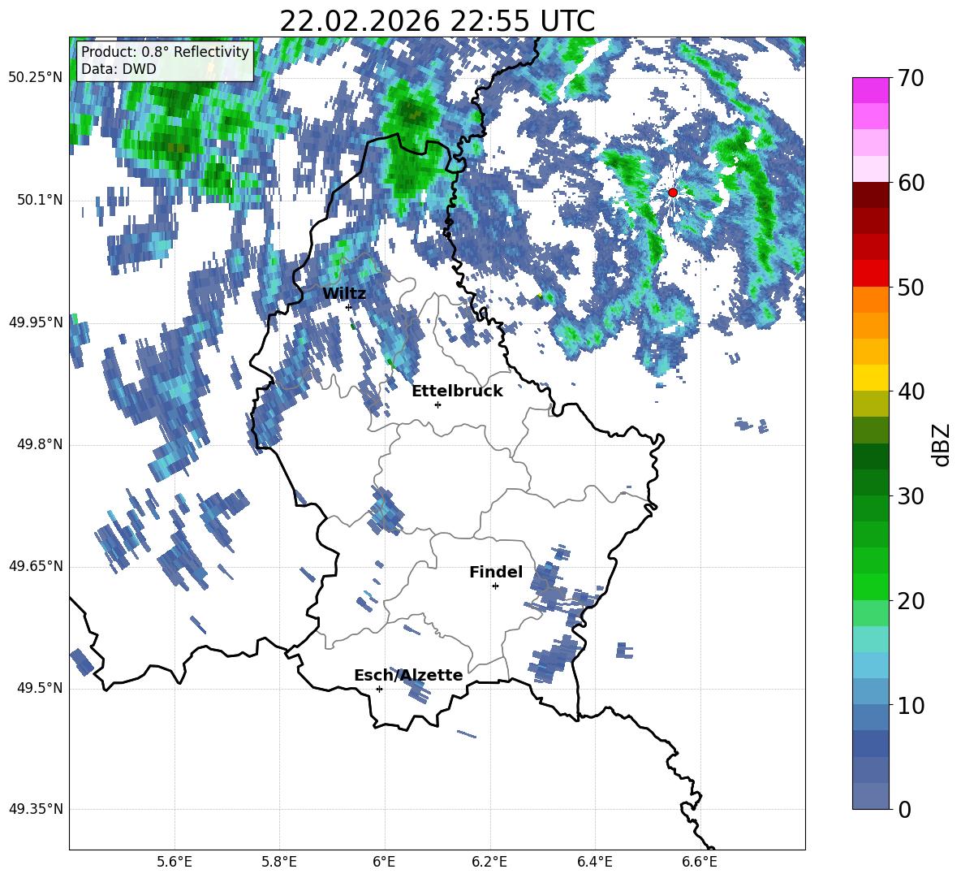This screenshot has width=961, height=878.
Task: Click the bright green colorbar swatch at 20
Action: (x=870, y=586)
